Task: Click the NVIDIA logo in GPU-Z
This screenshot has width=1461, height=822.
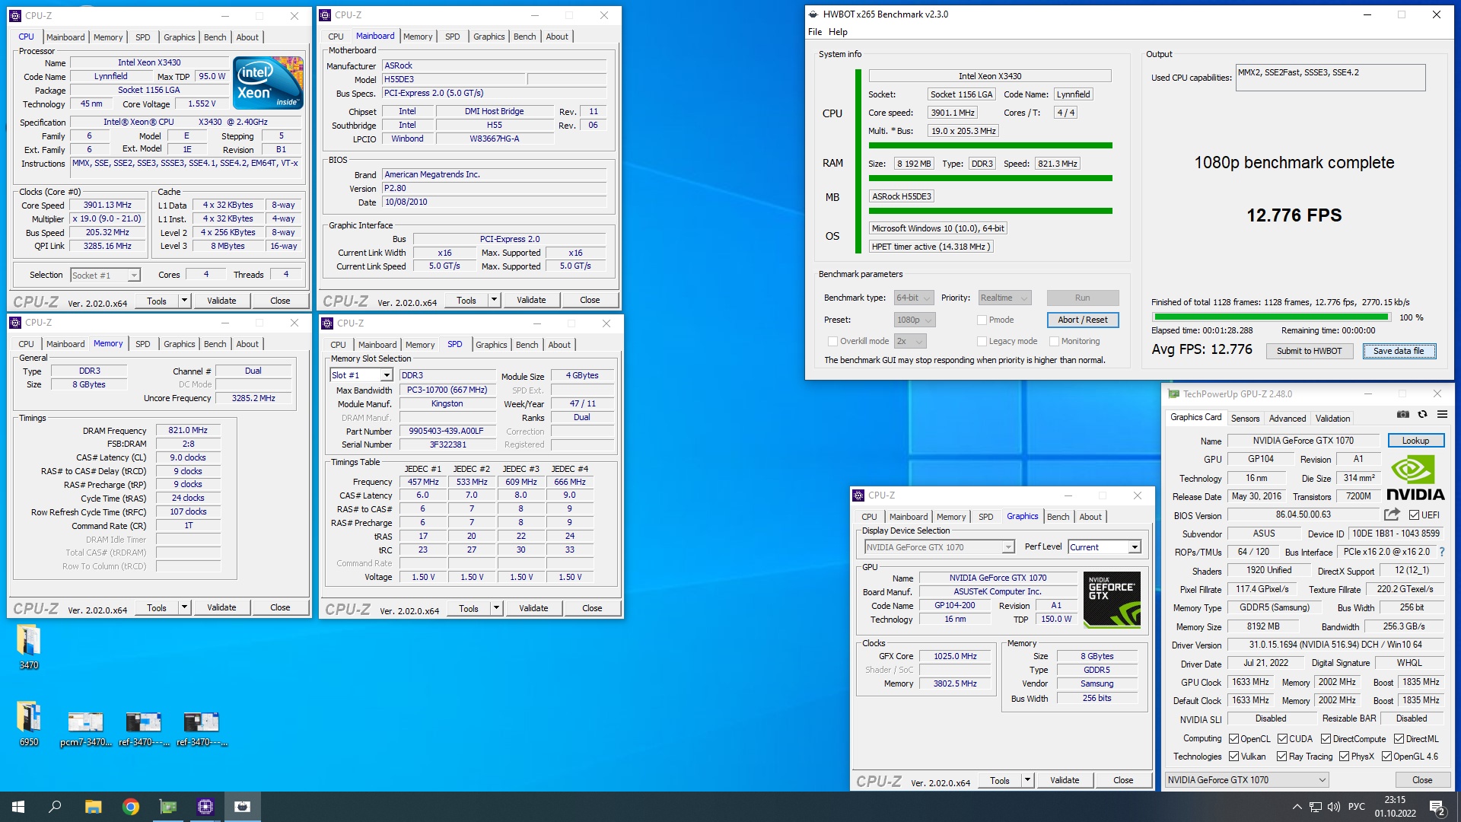Action: [1415, 478]
